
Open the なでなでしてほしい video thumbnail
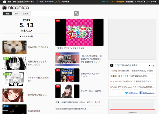coord(15,95)
